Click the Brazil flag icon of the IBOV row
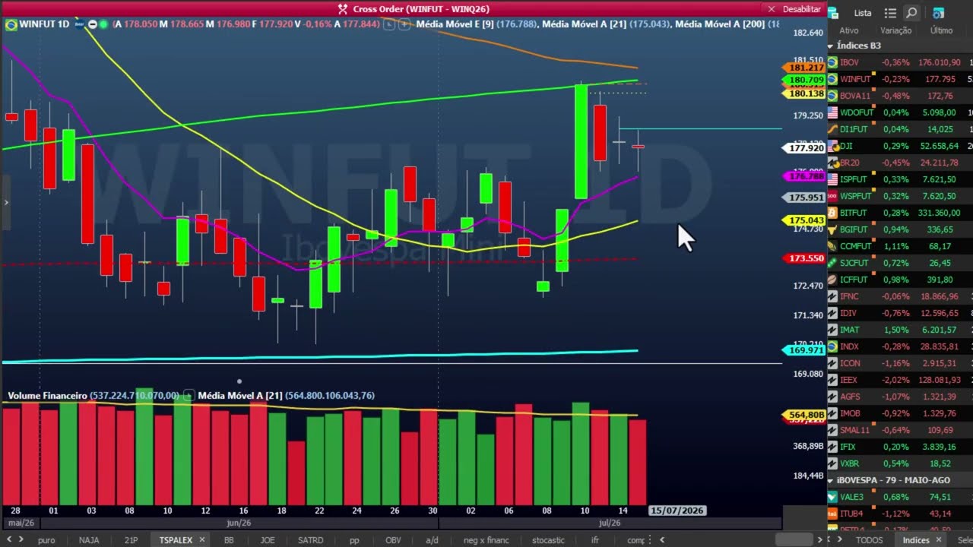This screenshot has width=973, height=547. [x=832, y=62]
